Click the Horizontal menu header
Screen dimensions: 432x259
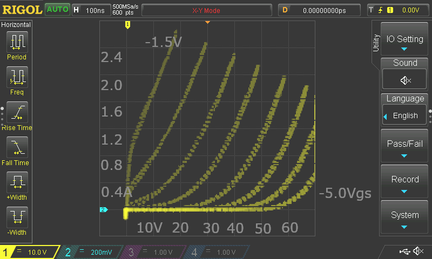[16, 24]
